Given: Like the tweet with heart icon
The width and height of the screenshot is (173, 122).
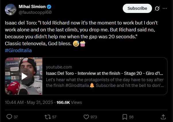Looking at the screenshot, I should pos(86,117).
